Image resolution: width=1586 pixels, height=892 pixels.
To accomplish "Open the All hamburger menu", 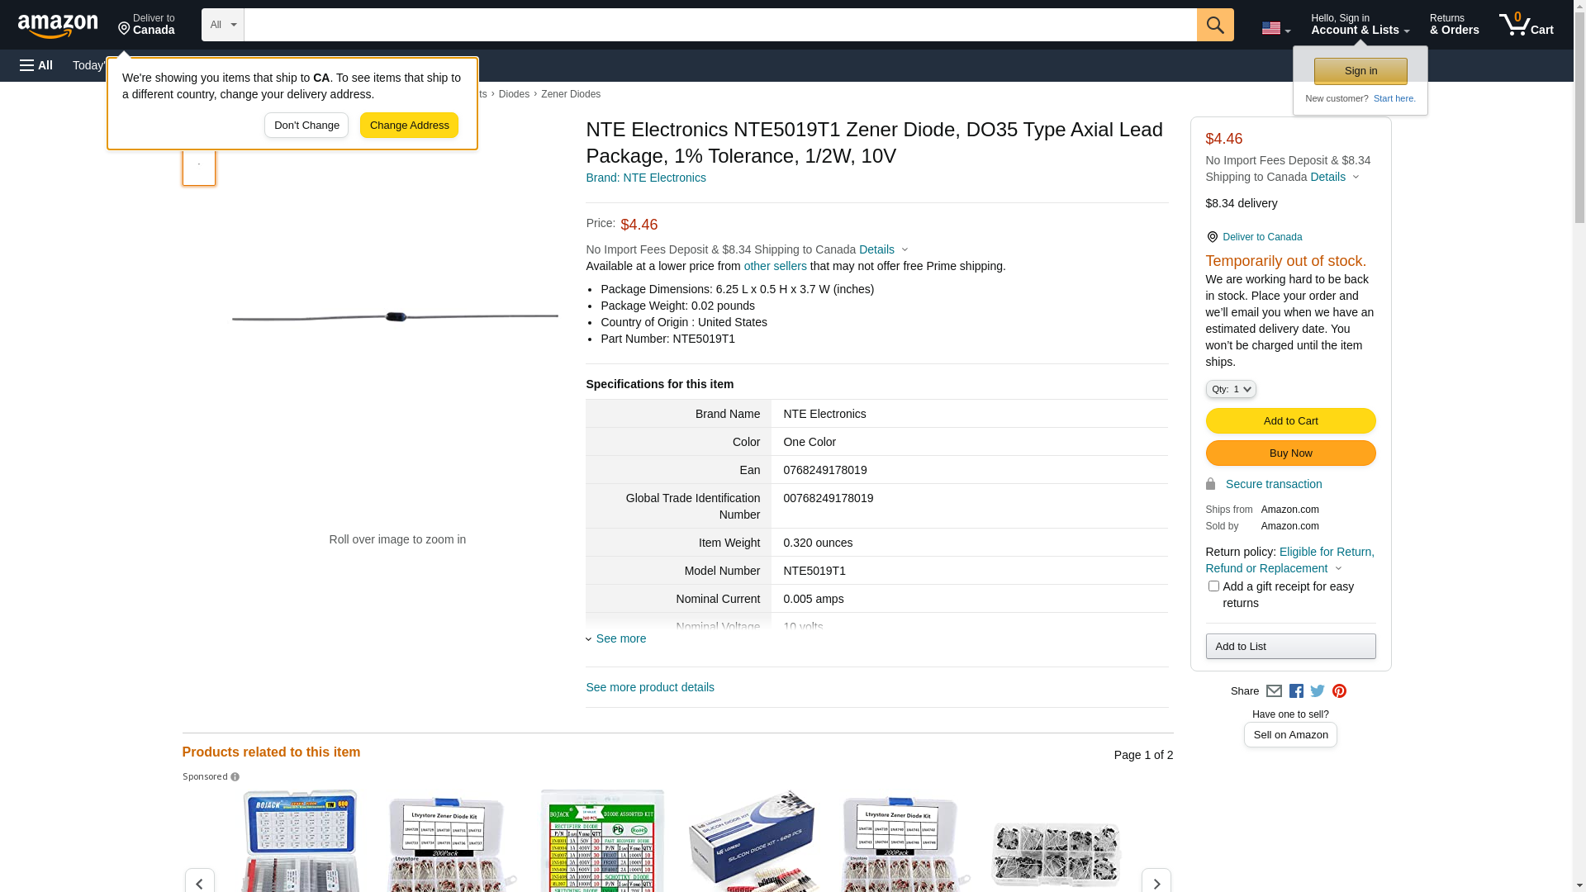I will [x=36, y=65].
